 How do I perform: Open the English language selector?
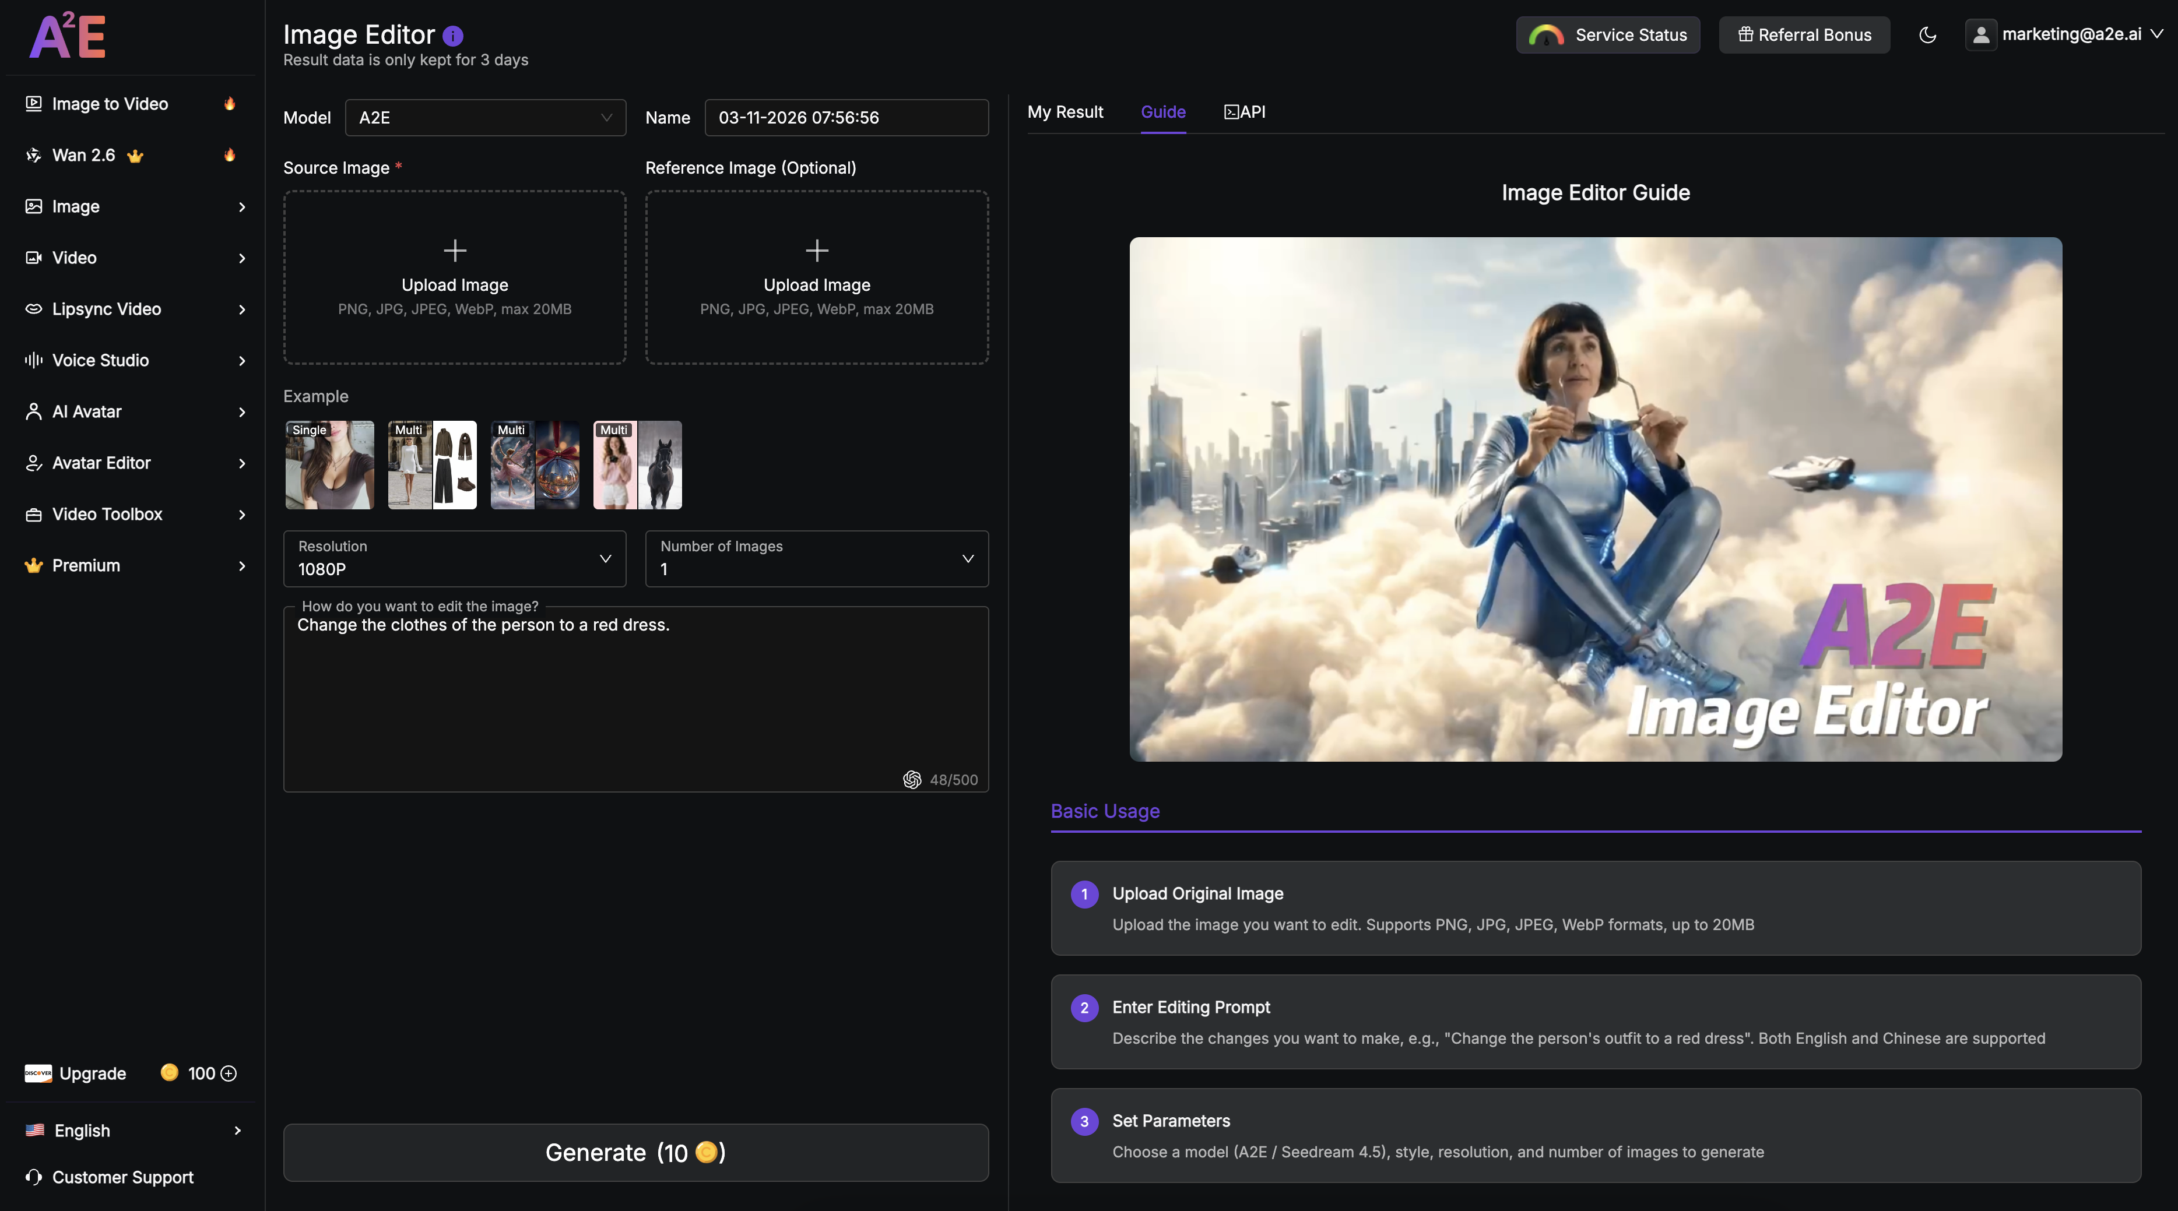[x=133, y=1131]
